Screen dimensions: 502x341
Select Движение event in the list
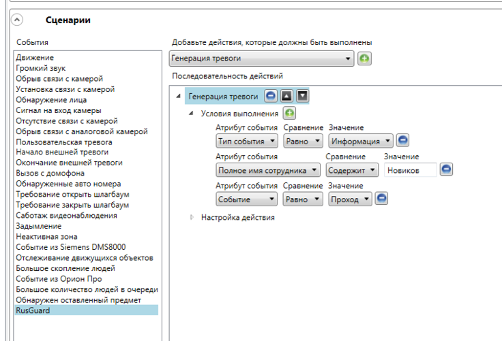point(35,58)
